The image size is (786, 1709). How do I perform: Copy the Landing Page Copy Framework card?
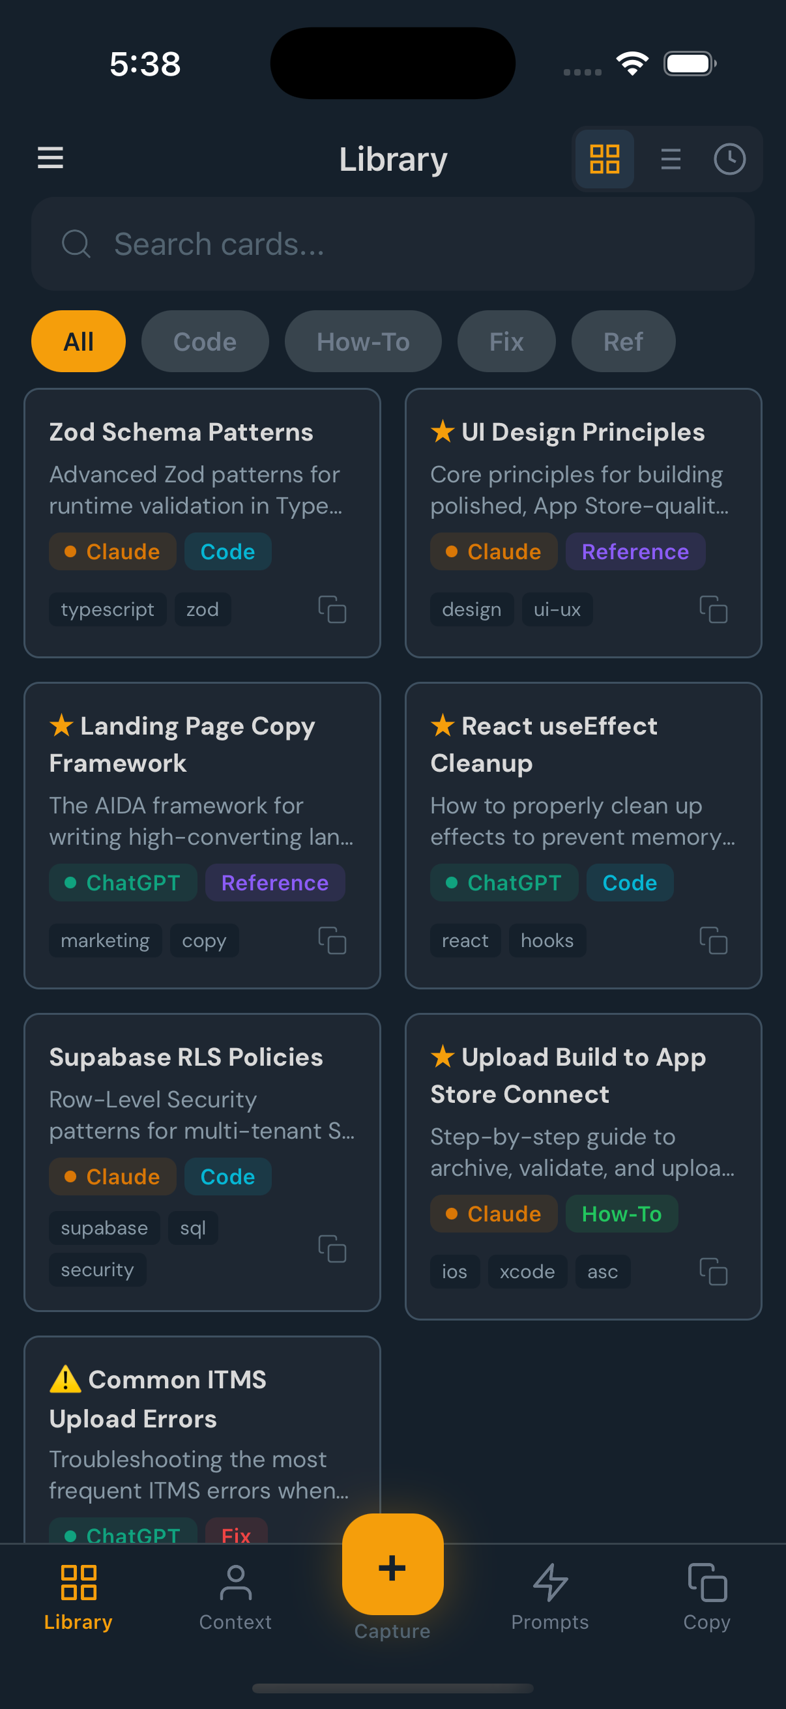[x=332, y=940]
